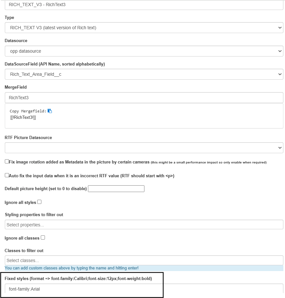The image size is (285, 298).
Task: Toggle Ignore all styles checkbox
Action: coord(39,202)
